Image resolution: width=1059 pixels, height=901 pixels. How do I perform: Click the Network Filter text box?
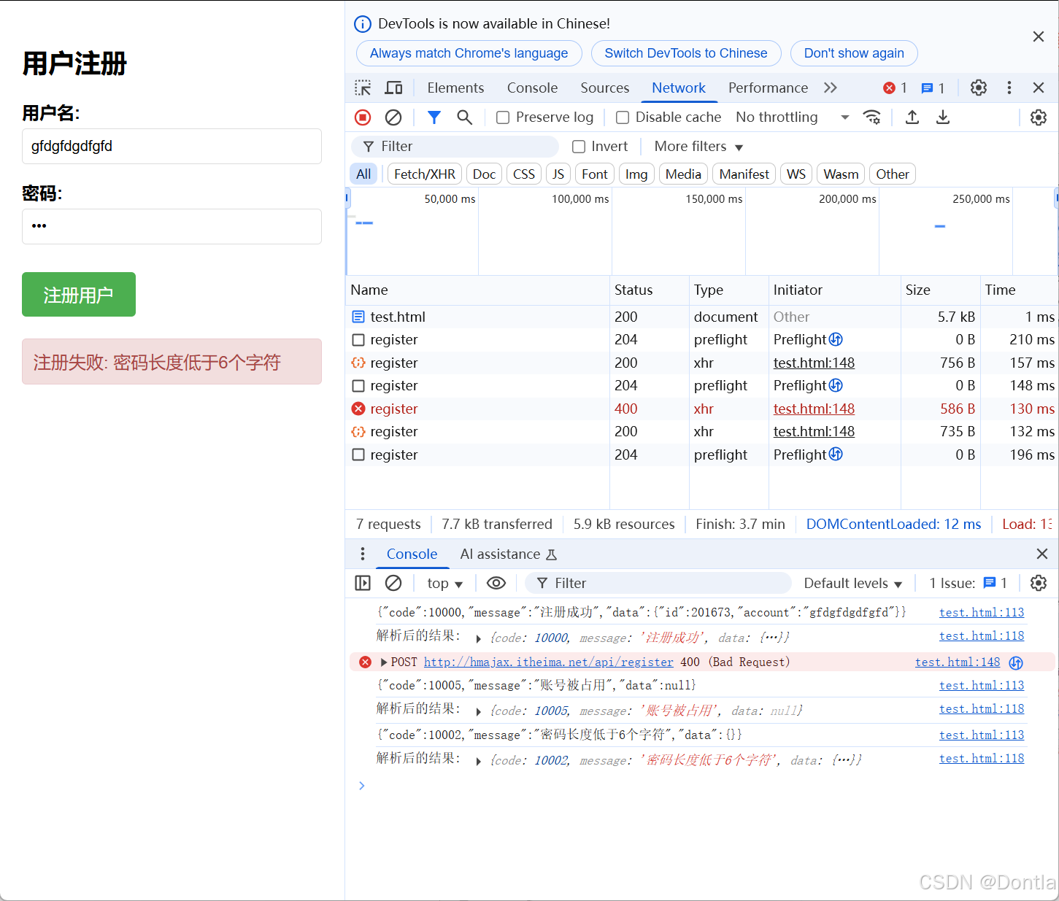[455, 147]
